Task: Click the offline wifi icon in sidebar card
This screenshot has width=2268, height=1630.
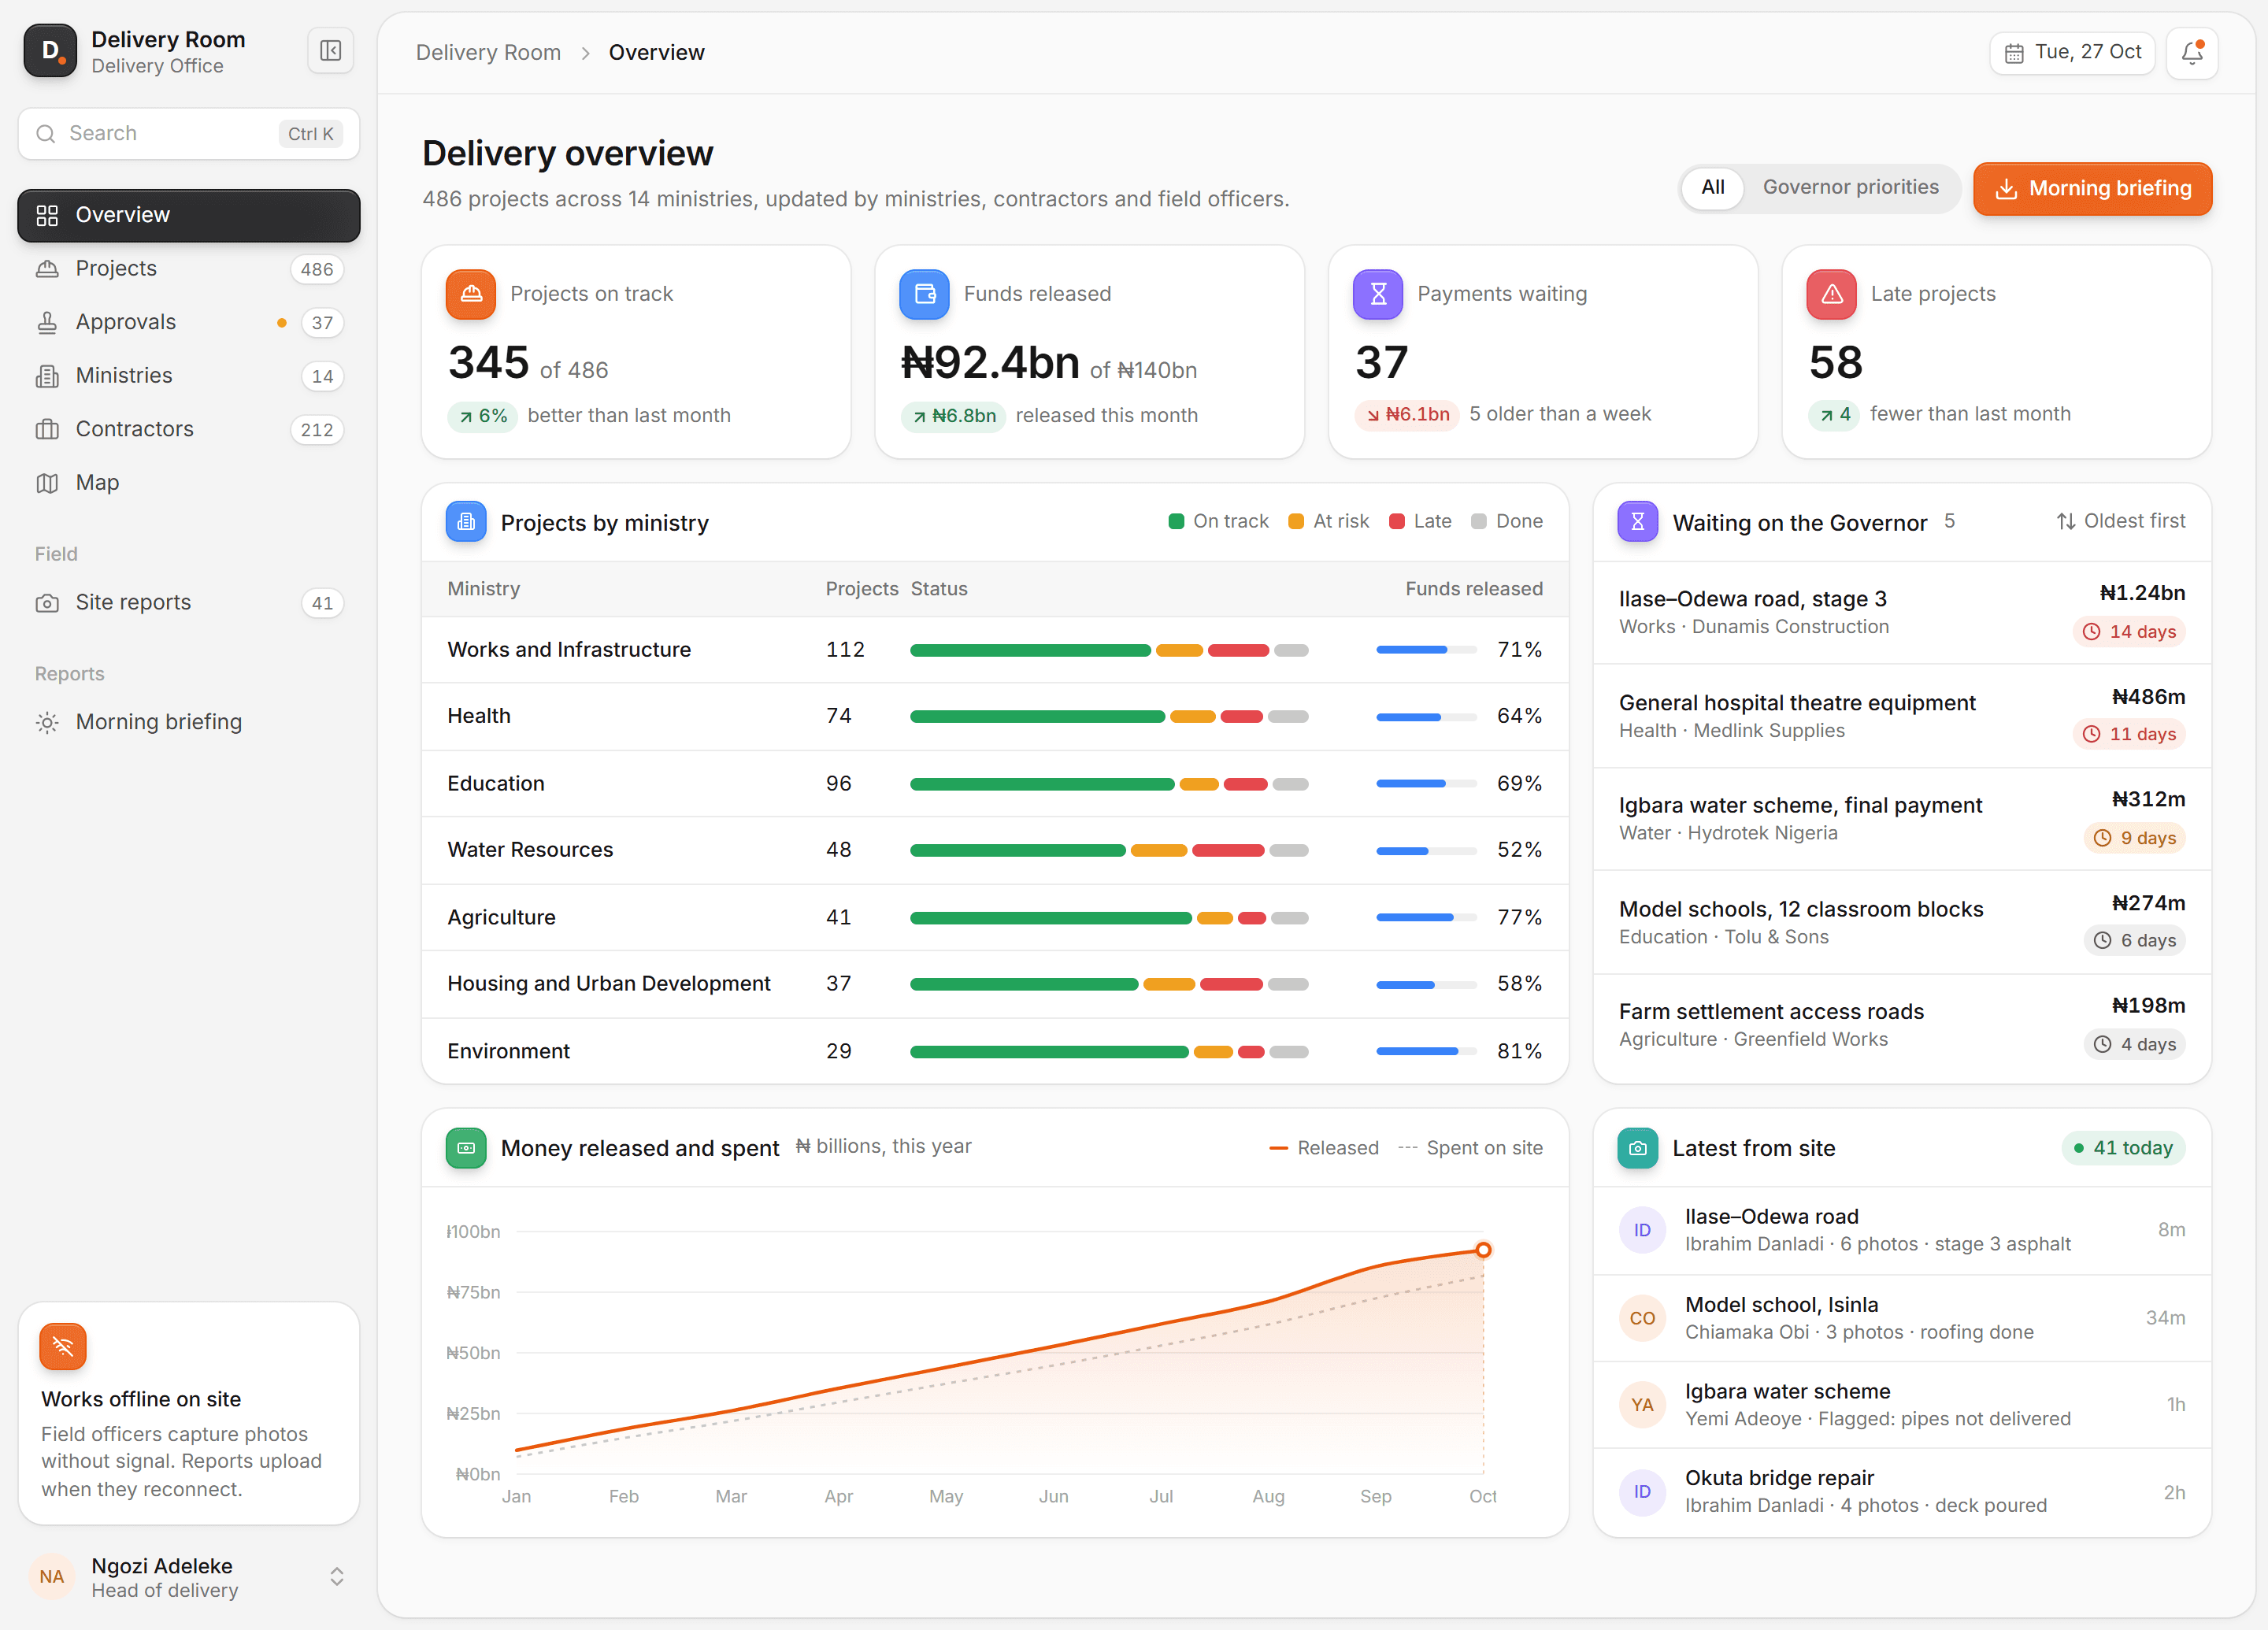Action: [63, 1346]
